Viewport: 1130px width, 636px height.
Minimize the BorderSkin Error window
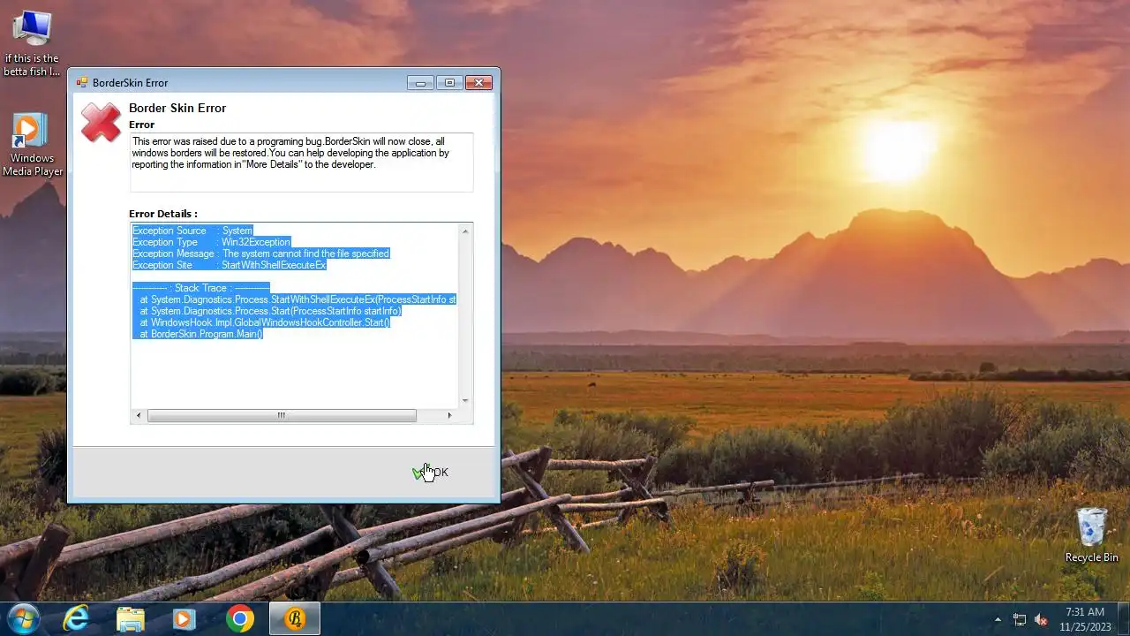(420, 83)
